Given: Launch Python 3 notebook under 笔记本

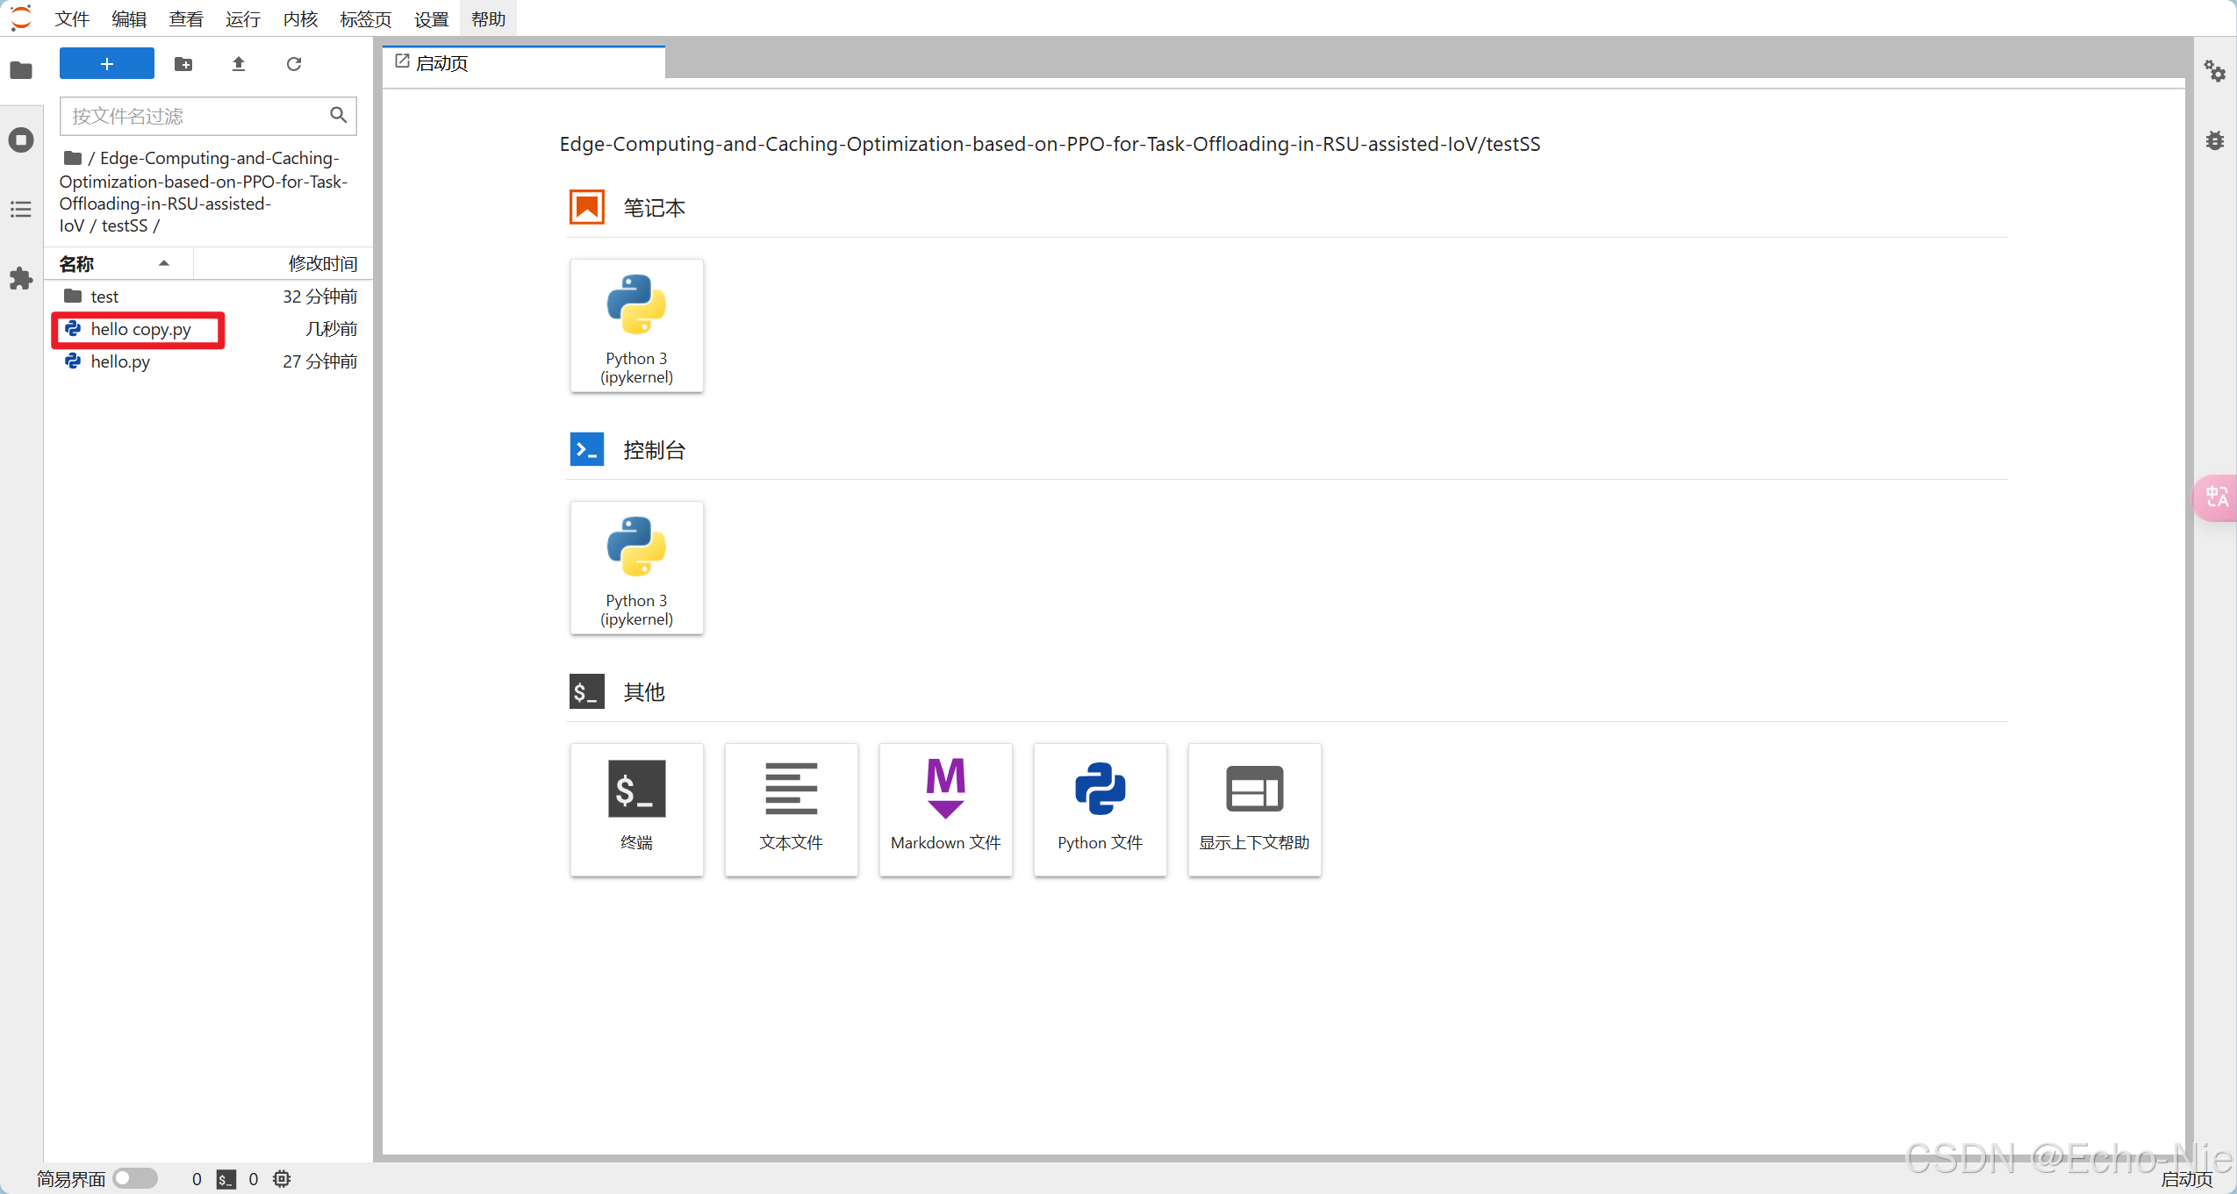Looking at the screenshot, I should pyautogui.click(x=636, y=325).
